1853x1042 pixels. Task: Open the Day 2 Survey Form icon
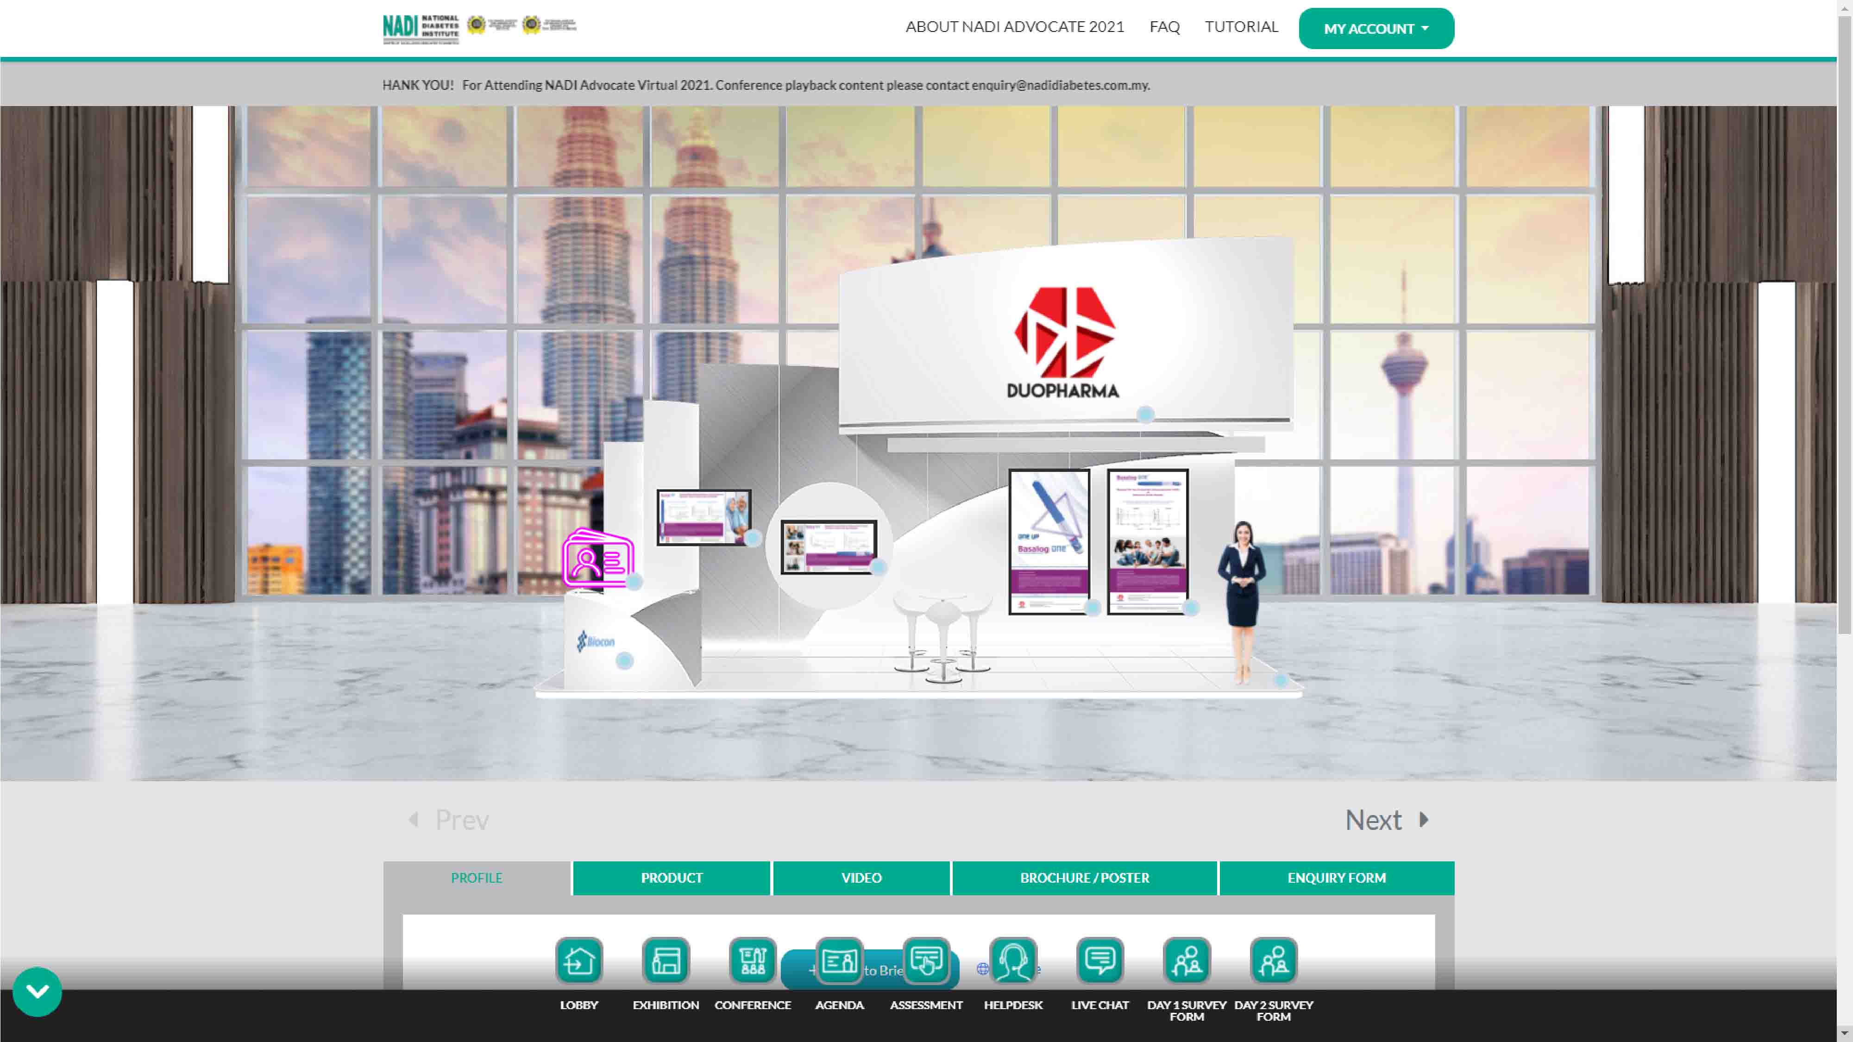pos(1273,960)
